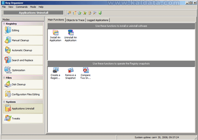Screen dimensions: 198x140
Task: Click the System uptime status bar text
Action: tap(157, 137)
